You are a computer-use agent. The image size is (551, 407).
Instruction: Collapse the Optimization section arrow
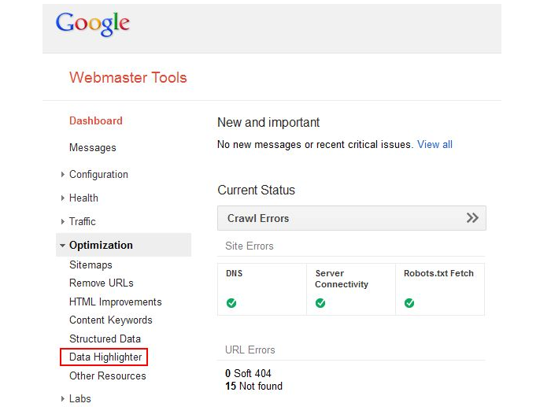(62, 246)
